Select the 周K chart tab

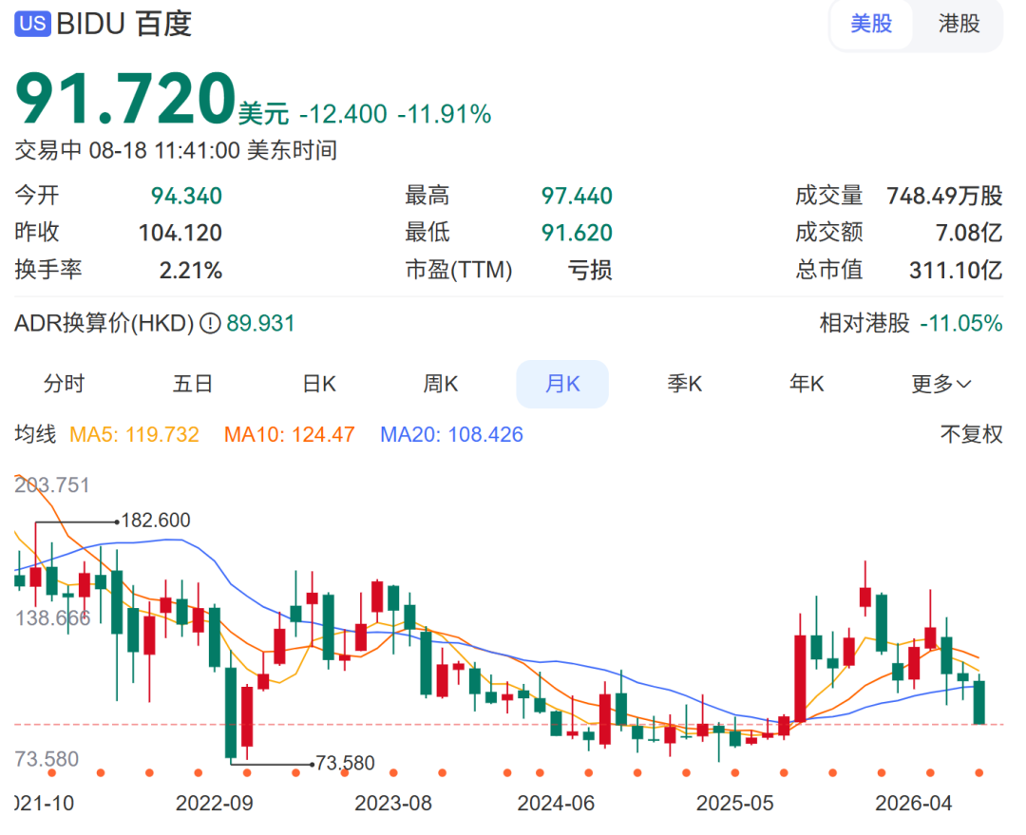coord(441,384)
